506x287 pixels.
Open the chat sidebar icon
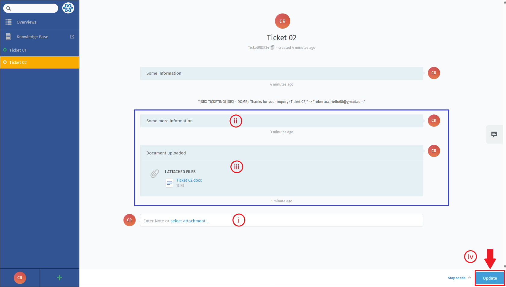[494, 134]
